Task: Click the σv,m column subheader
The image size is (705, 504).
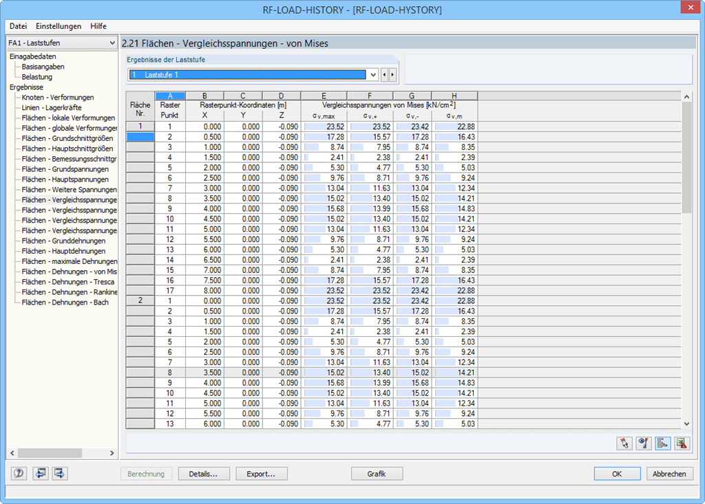Action: (454, 116)
